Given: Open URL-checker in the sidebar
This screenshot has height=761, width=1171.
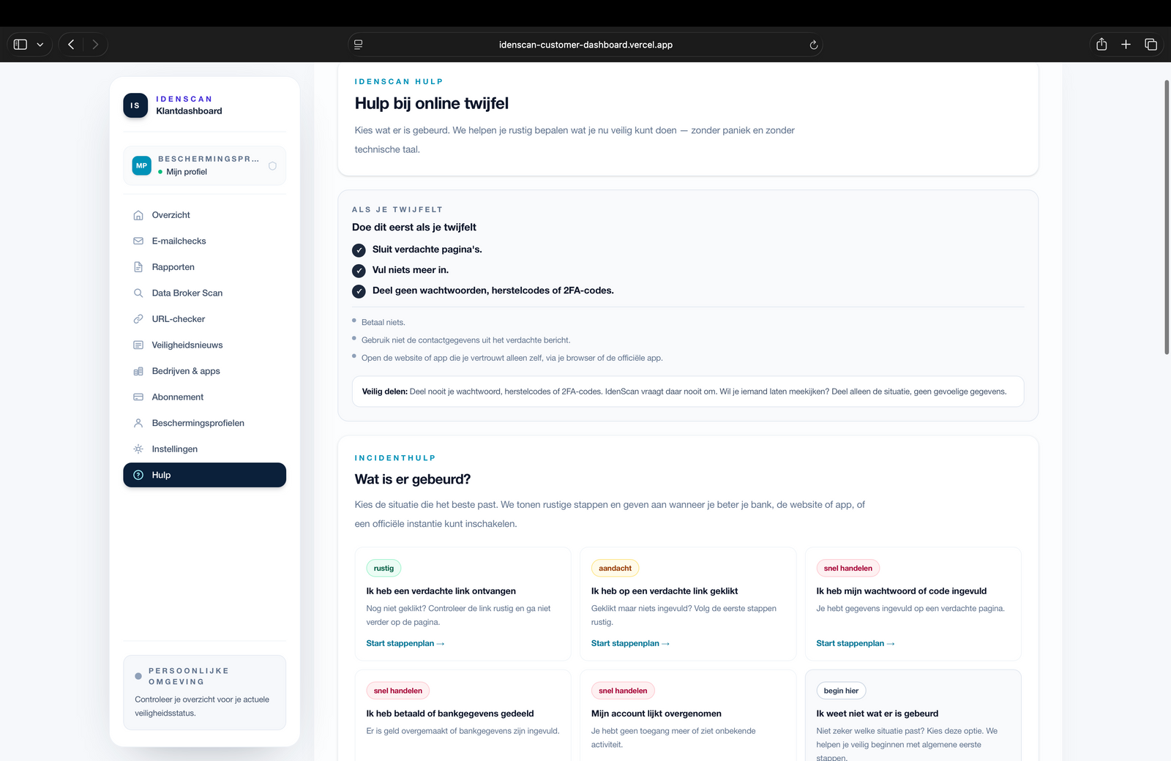Looking at the screenshot, I should [205, 319].
